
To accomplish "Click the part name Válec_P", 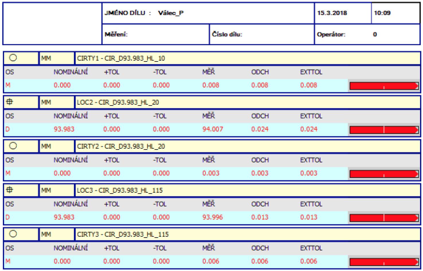I will 171,13.
